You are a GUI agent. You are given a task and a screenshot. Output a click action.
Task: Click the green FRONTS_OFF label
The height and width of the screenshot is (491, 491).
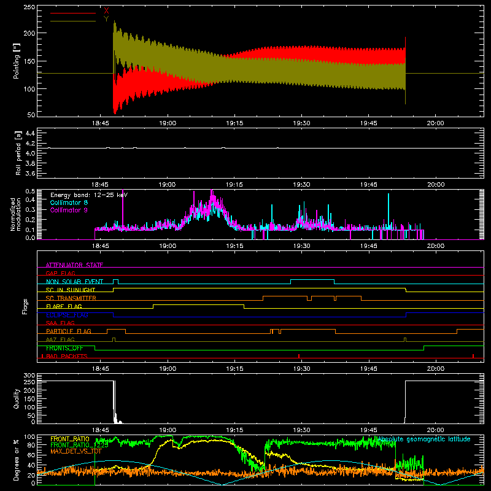(64, 348)
